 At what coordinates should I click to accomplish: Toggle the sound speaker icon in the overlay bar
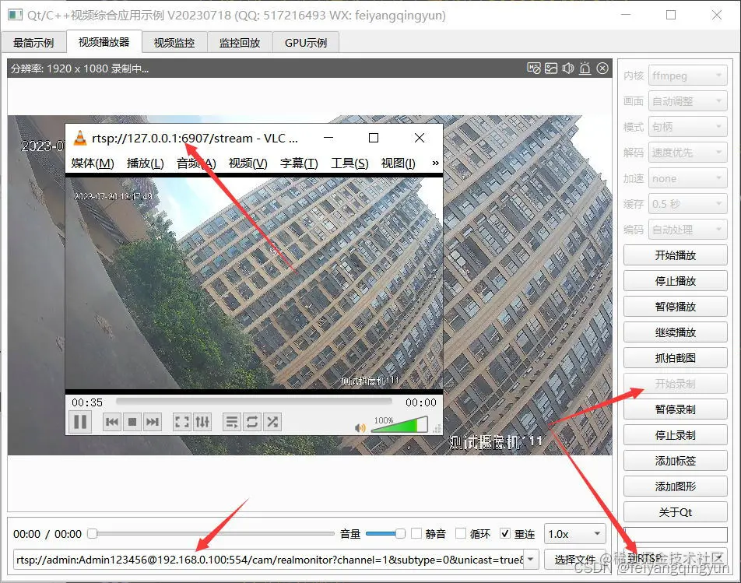coord(568,68)
